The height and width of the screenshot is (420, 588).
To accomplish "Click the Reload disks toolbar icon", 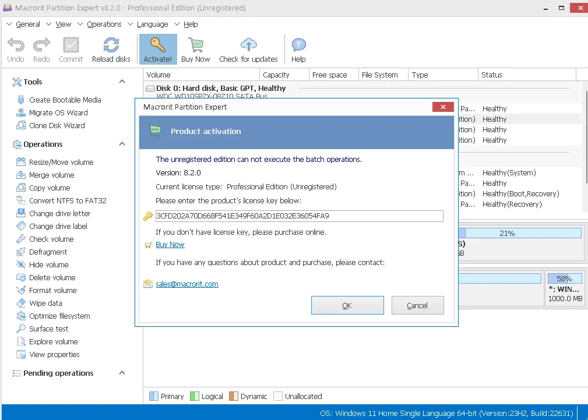I will tap(111, 45).
